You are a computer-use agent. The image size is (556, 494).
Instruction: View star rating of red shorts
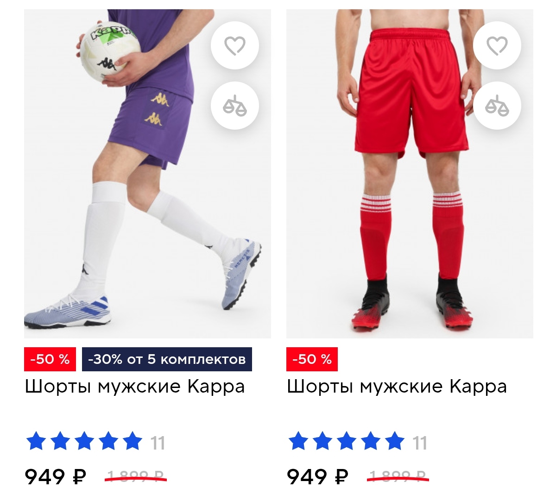click(347, 441)
